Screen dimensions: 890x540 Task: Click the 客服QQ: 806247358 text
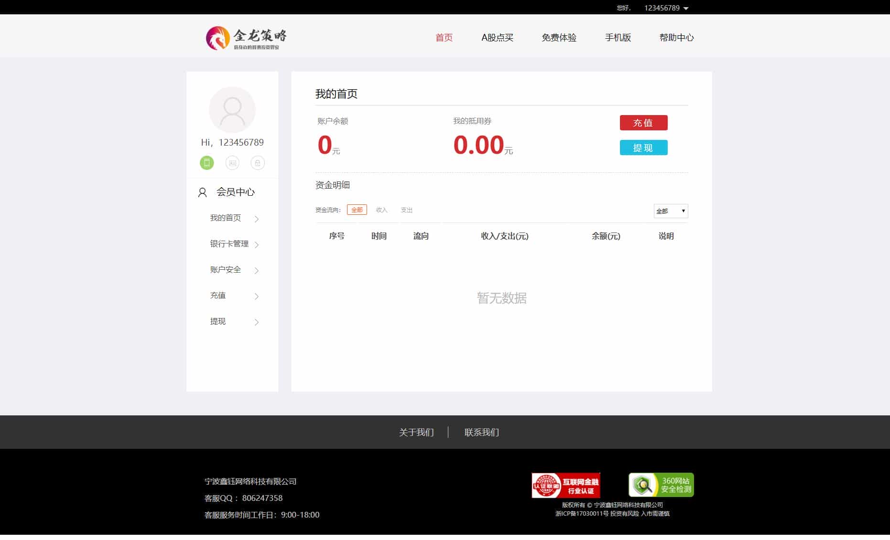pos(243,498)
